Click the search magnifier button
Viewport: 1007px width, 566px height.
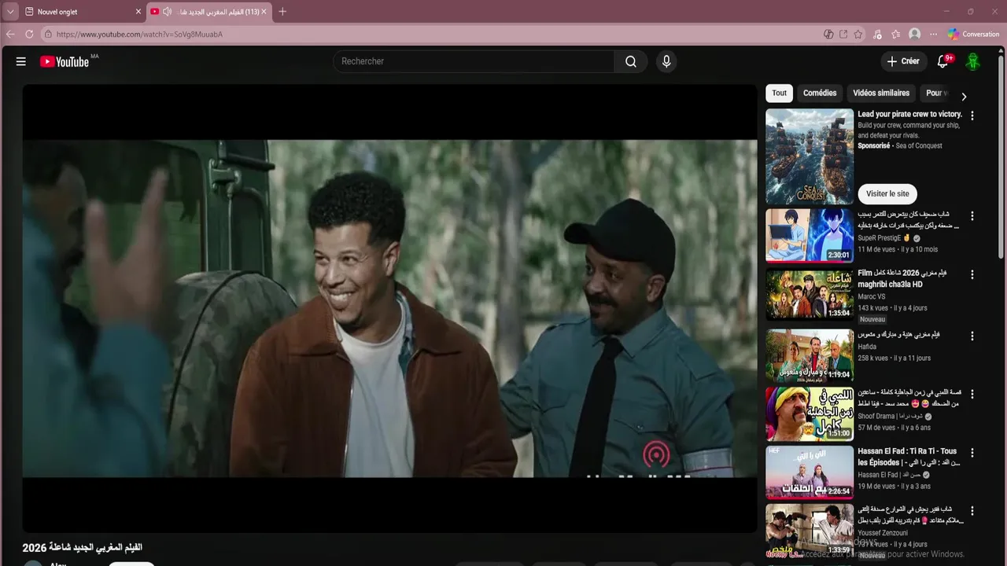[631, 61]
